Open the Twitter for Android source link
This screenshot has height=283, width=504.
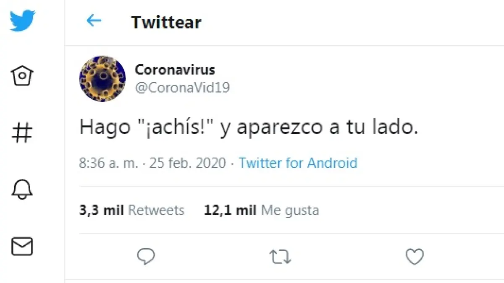[x=298, y=163]
